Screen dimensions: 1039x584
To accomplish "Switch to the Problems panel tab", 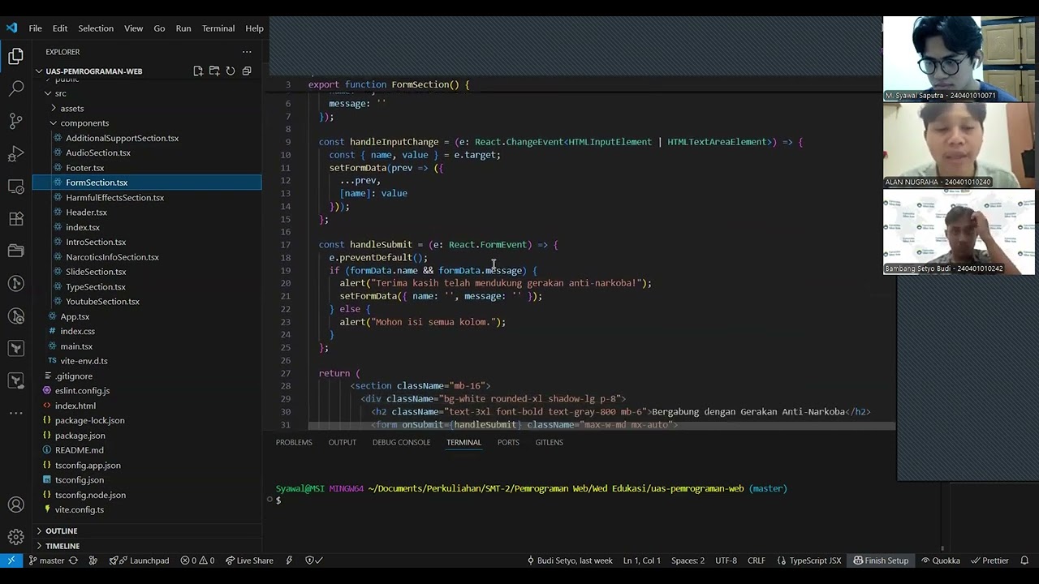I will click(x=294, y=442).
